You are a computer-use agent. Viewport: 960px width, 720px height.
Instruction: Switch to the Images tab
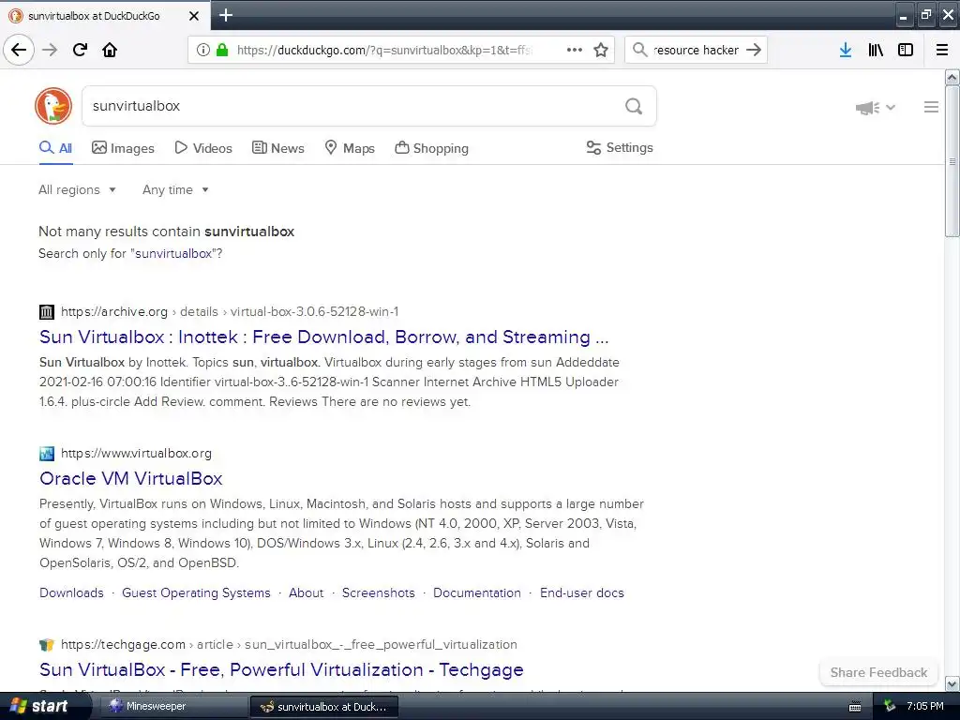point(123,148)
